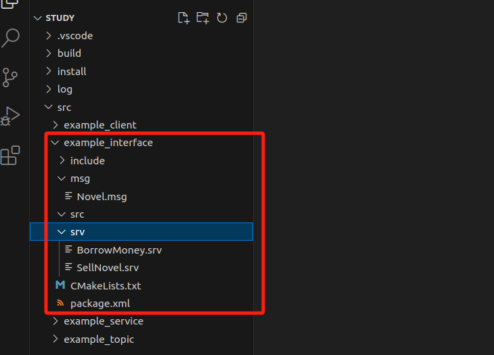The width and height of the screenshot is (494, 355).
Task: Create a new file in explorer
Action: click(183, 18)
